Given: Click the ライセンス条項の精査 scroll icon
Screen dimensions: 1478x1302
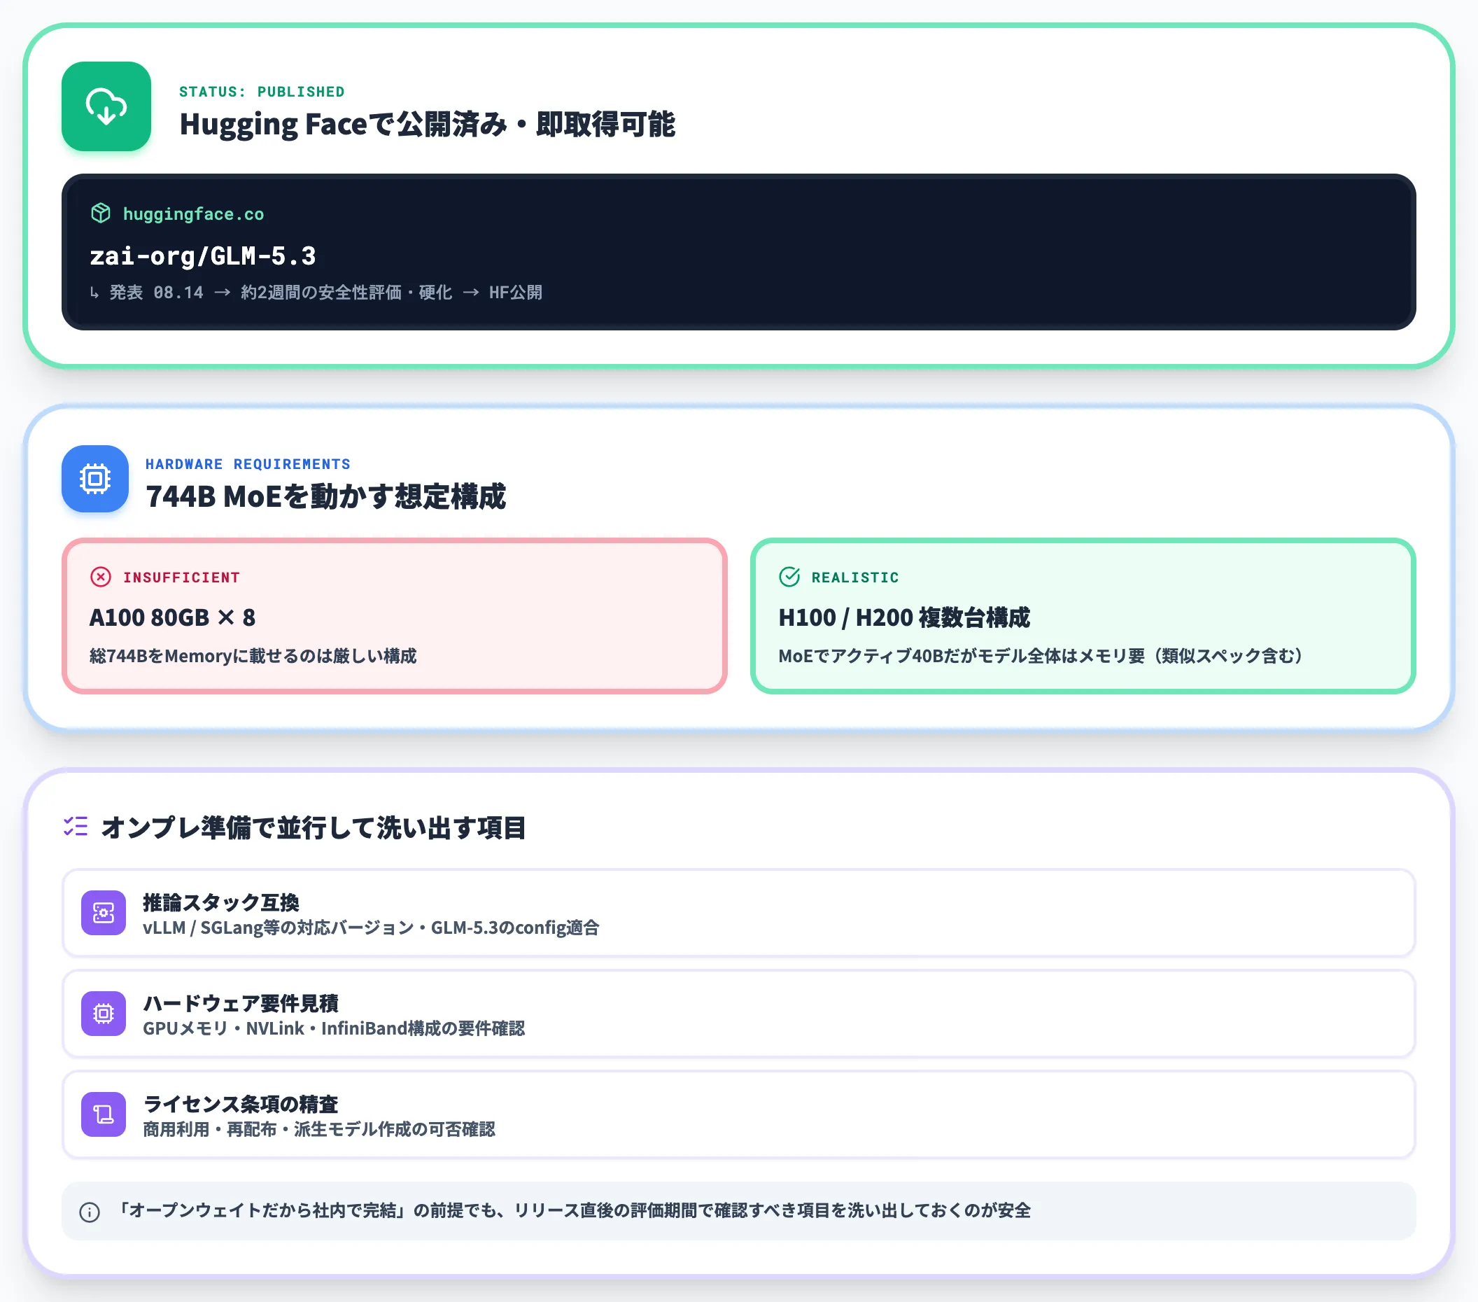Looking at the screenshot, I should (x=104, y=1114).
